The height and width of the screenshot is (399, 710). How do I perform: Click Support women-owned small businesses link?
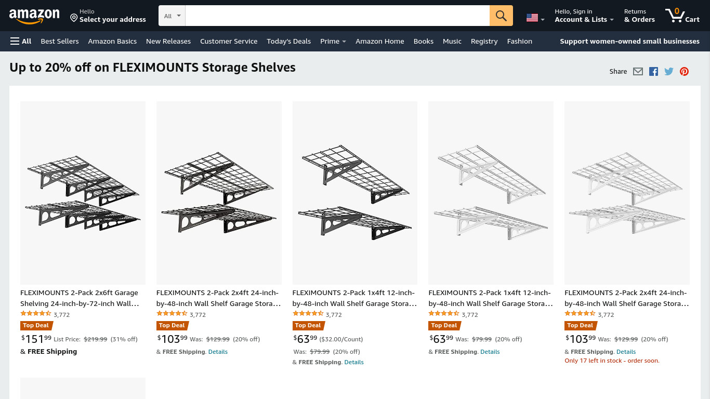[629, 41]
